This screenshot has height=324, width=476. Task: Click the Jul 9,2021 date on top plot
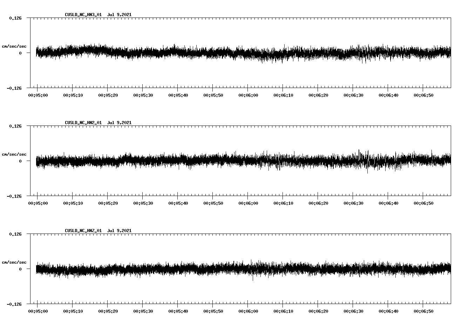point(120,14)
